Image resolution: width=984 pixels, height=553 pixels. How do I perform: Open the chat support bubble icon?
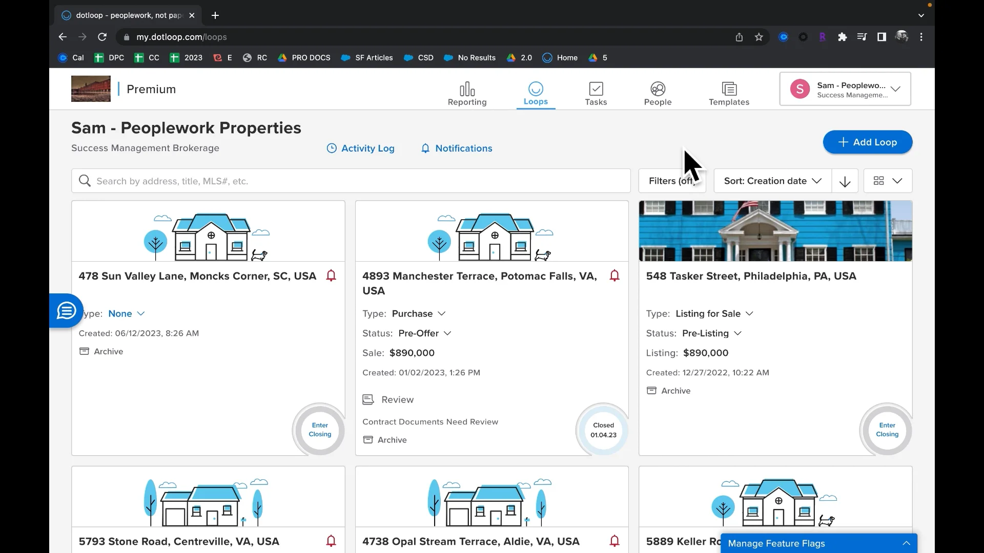(67, 311)
